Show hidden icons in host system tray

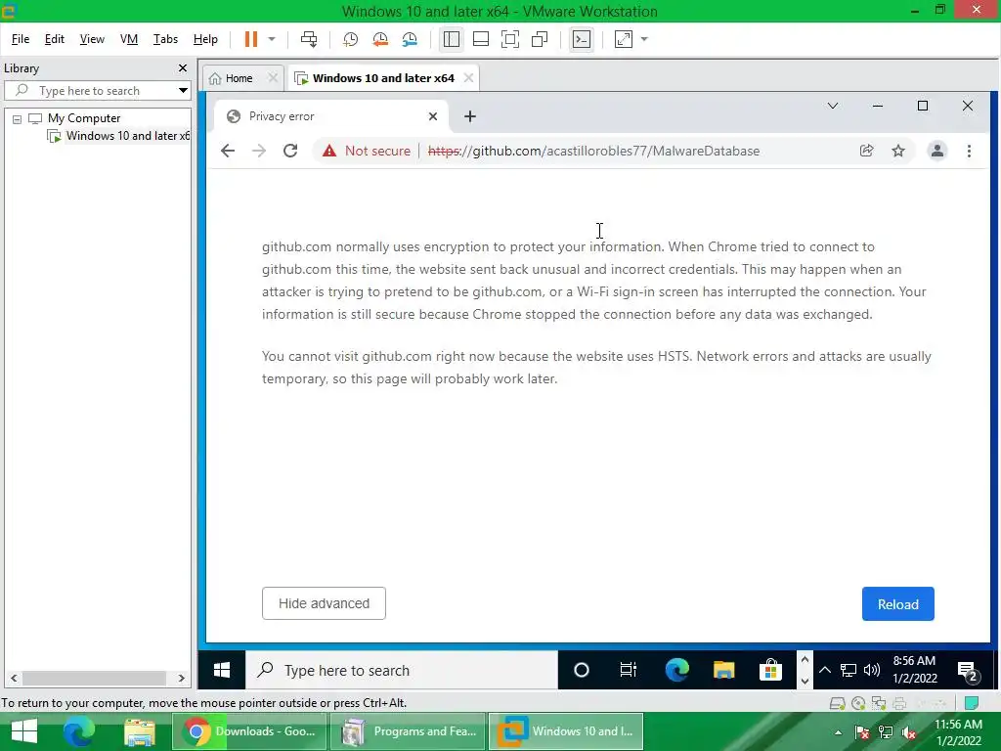coord(838,731)
